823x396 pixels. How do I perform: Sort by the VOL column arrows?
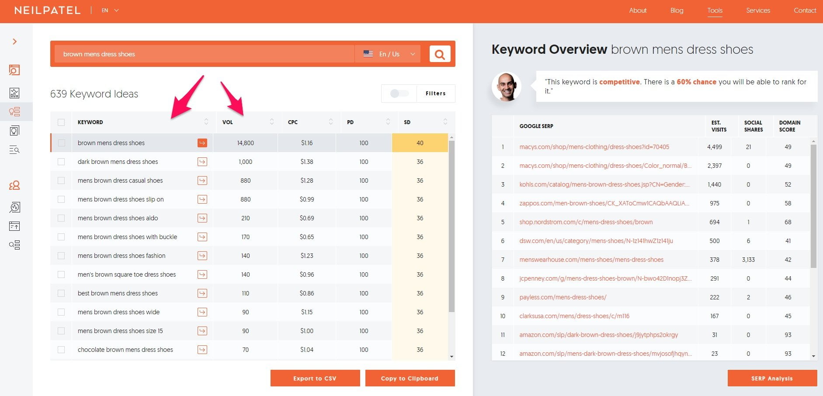[272, 122]
